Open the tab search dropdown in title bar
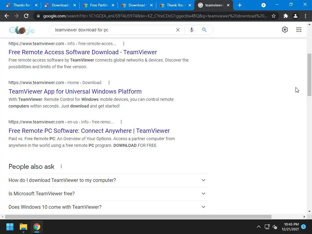This screenshot has width=312, height=234. (x=264, y=5)
